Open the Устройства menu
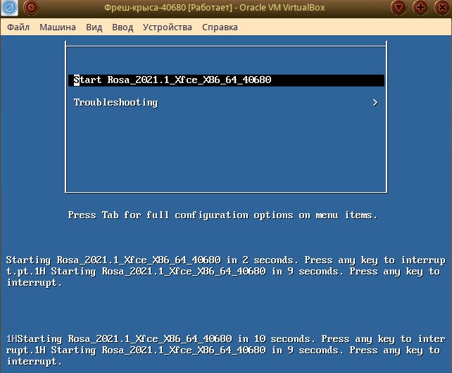452x373 pixels. pos(167,27)
